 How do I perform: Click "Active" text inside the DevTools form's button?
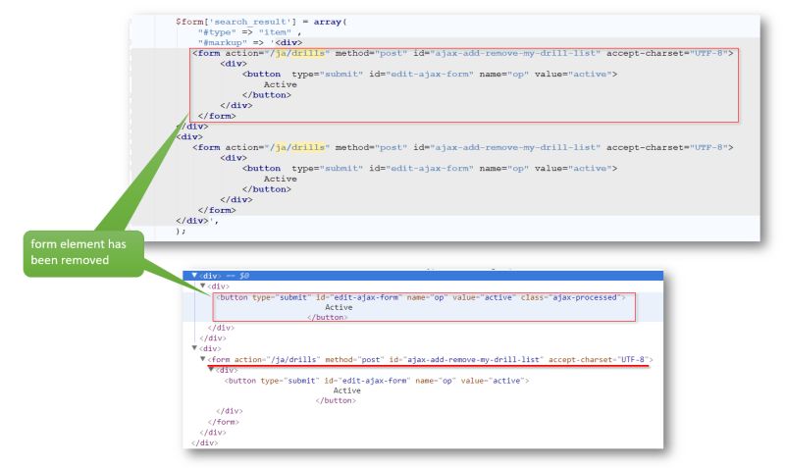[347, 390]
